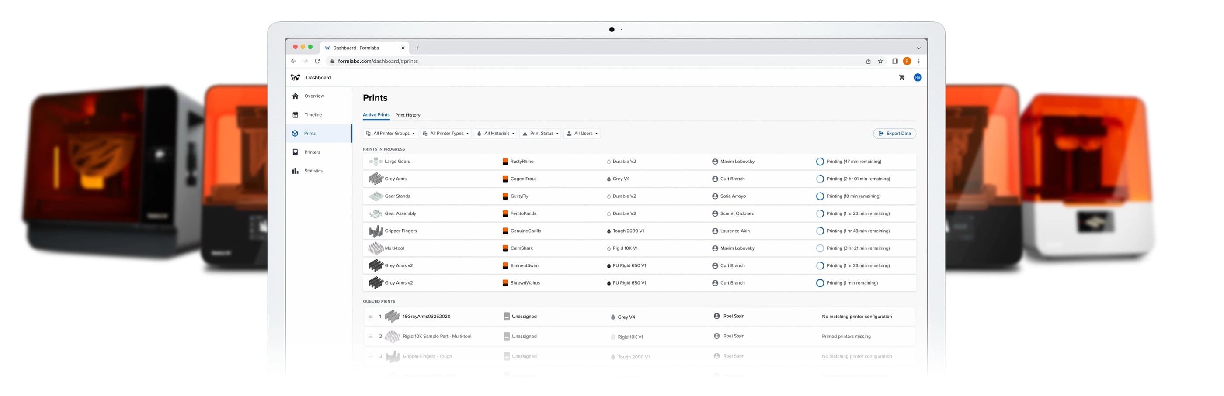
Task: Open the All Users dropdown
Action: coord(582,134)
